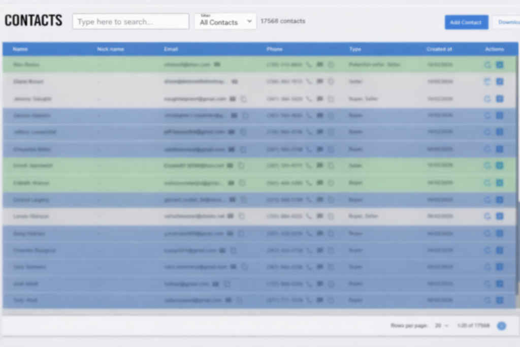Focus the 'Type here to search' field
Image resolution: width=520 pixels, height=347 pixels.
(131, 21)
